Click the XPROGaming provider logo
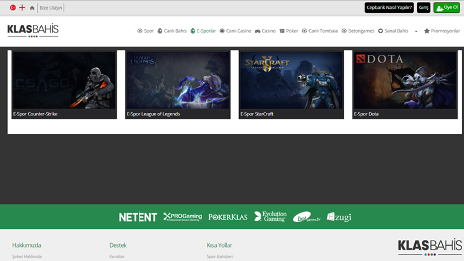The width and height of the screenshot is (464, 261). click(182, 217)
